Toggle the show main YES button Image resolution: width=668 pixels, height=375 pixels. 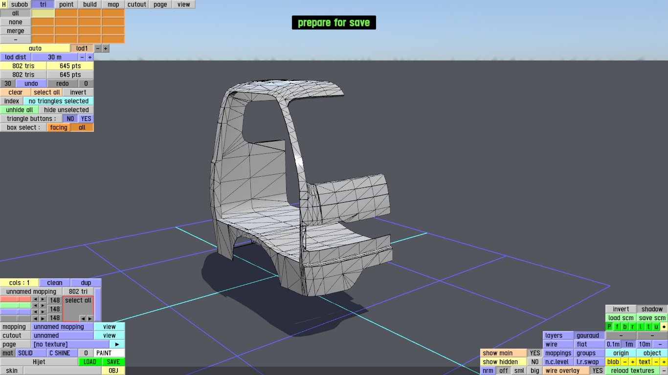(535, 353)
